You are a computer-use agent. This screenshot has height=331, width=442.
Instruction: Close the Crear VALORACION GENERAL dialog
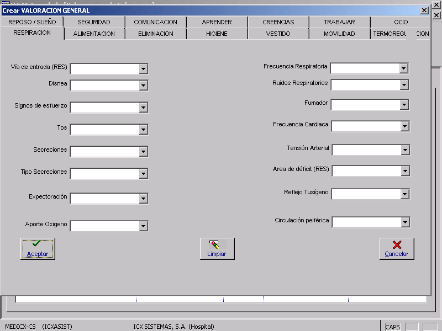click(x=424, y=10)
